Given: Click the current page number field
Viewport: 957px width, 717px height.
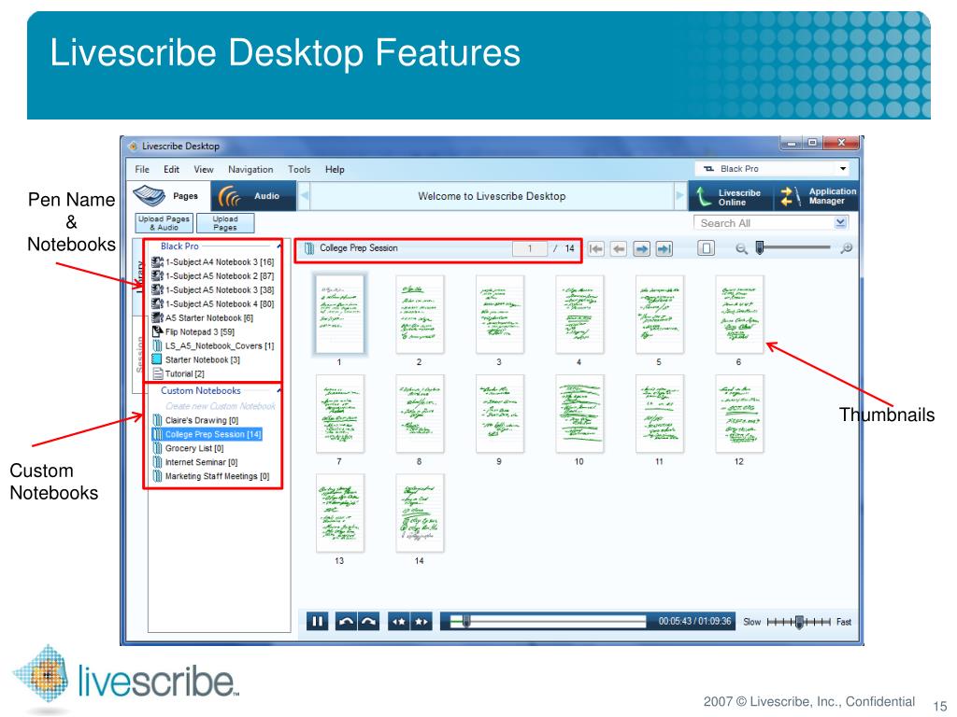Looking at the screenshot, I should point(530,248).
